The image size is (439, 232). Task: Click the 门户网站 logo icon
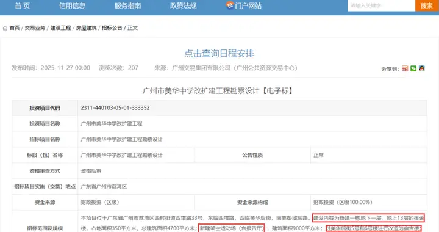click(x=230, y=5)
